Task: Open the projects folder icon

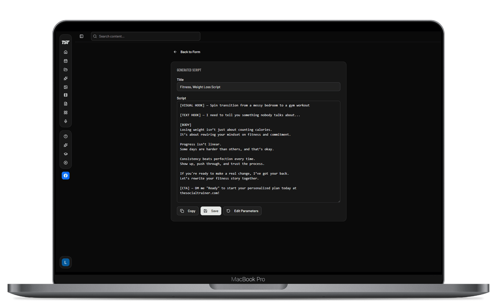Action: [x=65, y=70]
